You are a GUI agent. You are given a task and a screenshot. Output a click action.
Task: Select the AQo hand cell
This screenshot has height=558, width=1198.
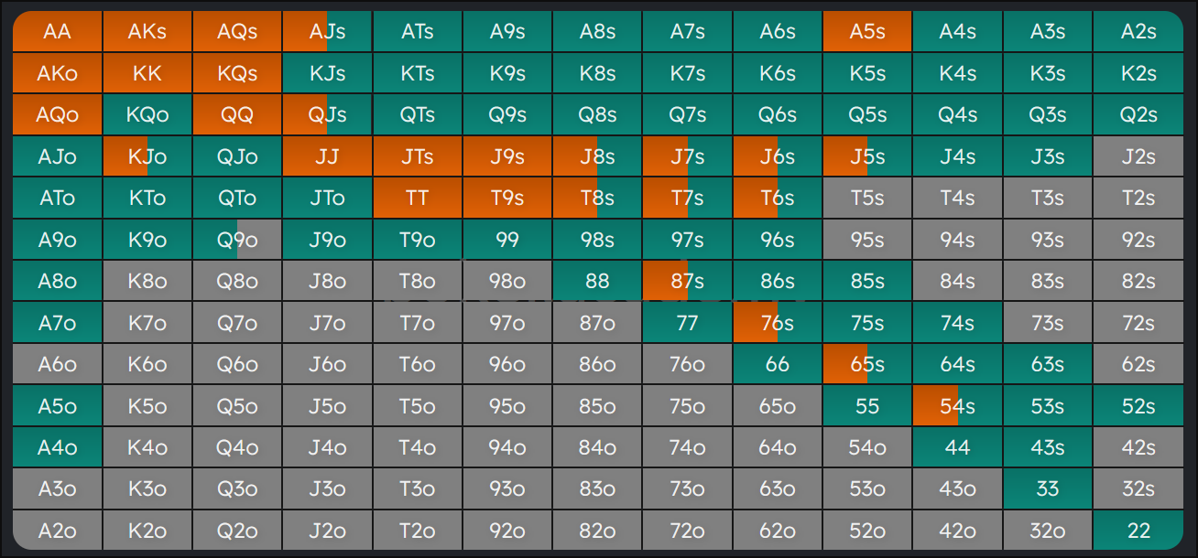pyautogui.click(x=57, y=115)
